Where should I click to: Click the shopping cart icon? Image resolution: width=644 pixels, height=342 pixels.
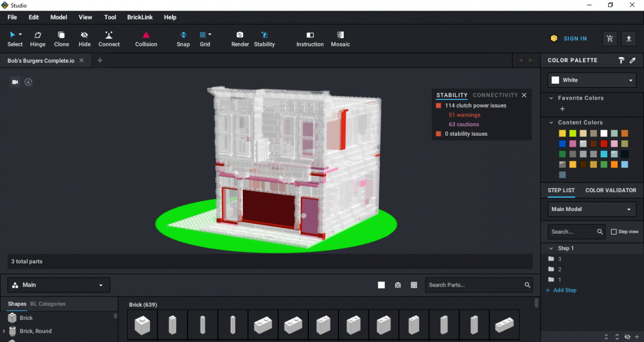(610, 39)
